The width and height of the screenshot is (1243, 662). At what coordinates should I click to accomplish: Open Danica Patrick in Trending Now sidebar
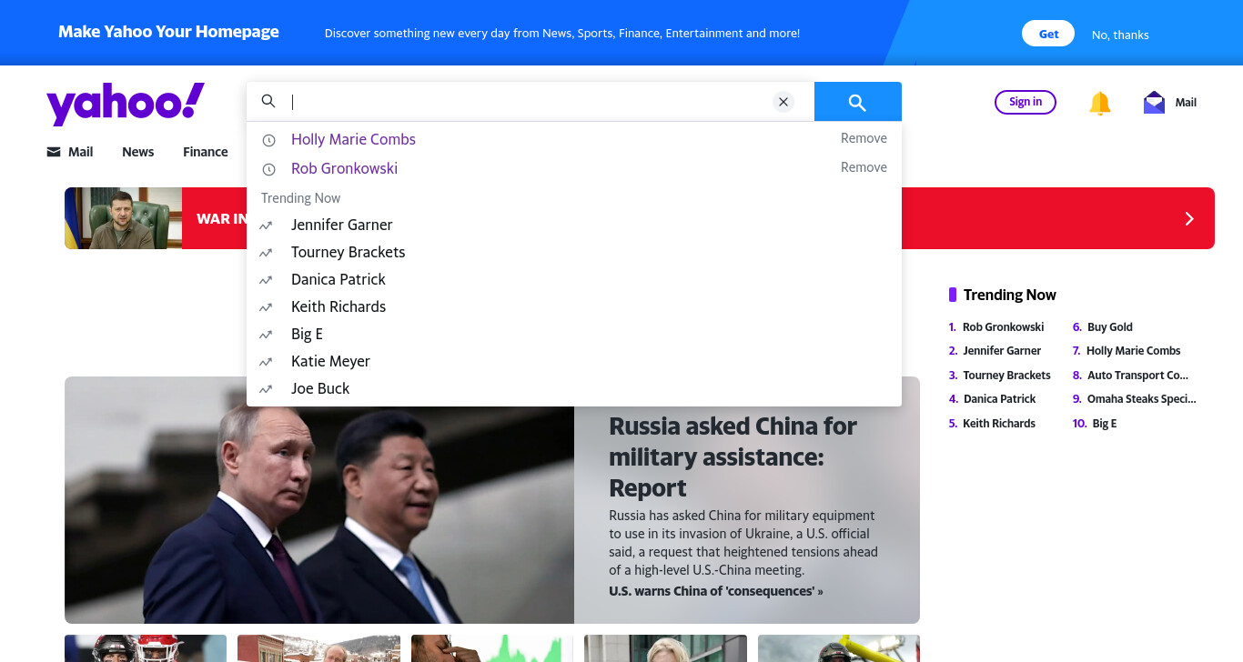pos(999,398)
